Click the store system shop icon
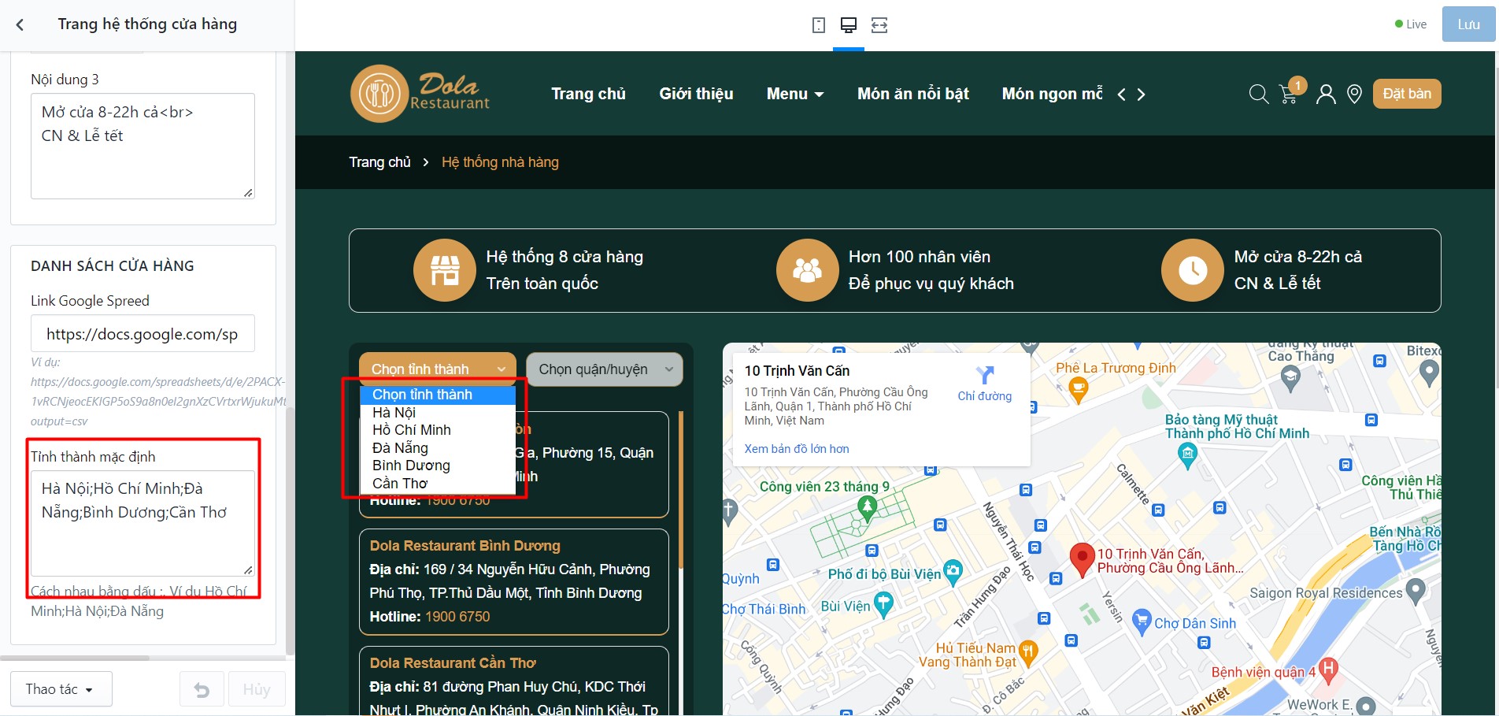The image size is (1499, 716). [445, 270]
